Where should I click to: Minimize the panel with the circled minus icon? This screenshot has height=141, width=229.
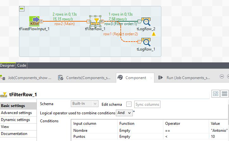pos(222,76)
